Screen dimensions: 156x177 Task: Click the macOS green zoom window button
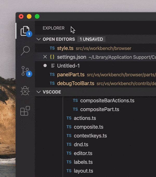(x=37, y=16)
